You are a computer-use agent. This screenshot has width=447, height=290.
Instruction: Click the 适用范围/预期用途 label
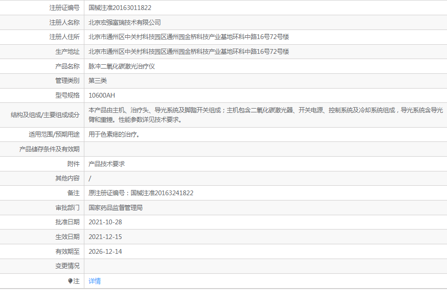(54, 134)
